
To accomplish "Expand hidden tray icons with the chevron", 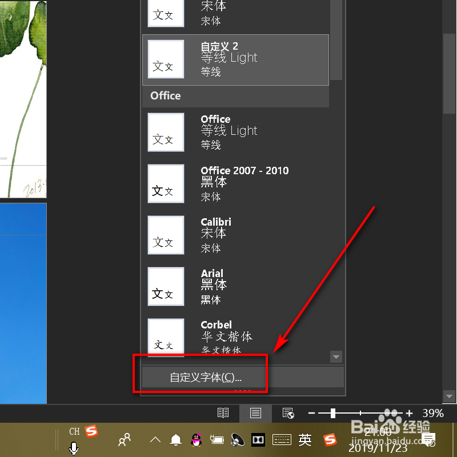I will [x=155, y=440].
